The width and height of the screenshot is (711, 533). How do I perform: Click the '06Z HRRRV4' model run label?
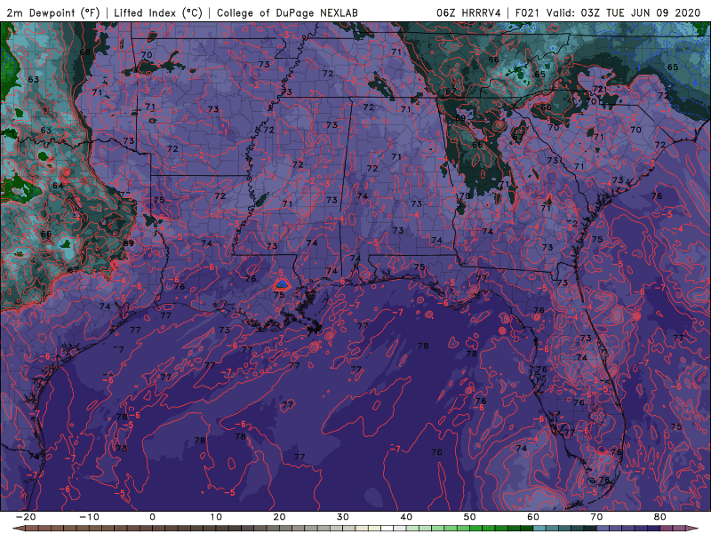click(468, 12)
